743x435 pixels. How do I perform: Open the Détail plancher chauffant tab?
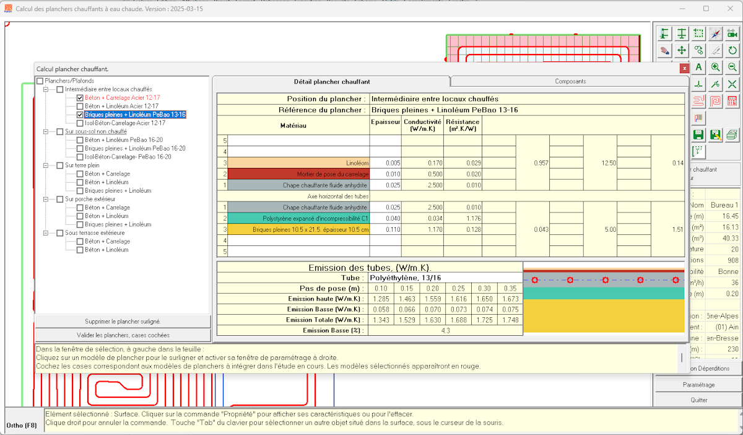point(331,82)
